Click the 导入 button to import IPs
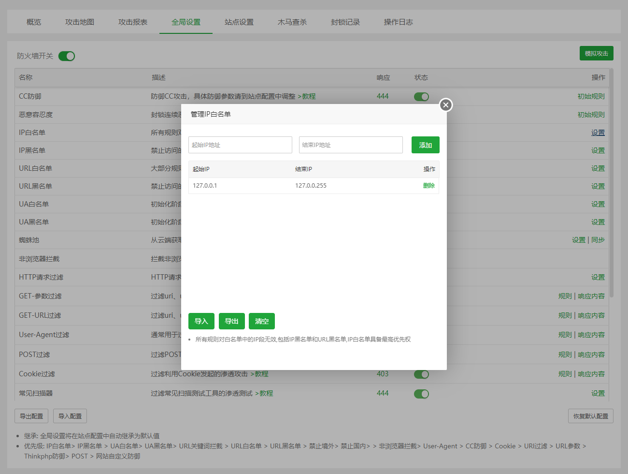 [201, 321]
